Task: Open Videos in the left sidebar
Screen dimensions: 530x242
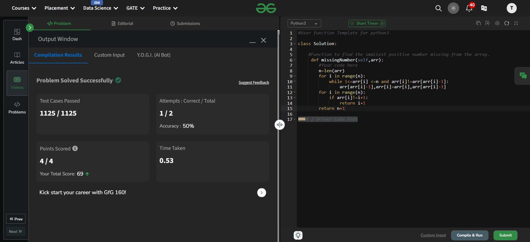Action: (x=17, y=83)
